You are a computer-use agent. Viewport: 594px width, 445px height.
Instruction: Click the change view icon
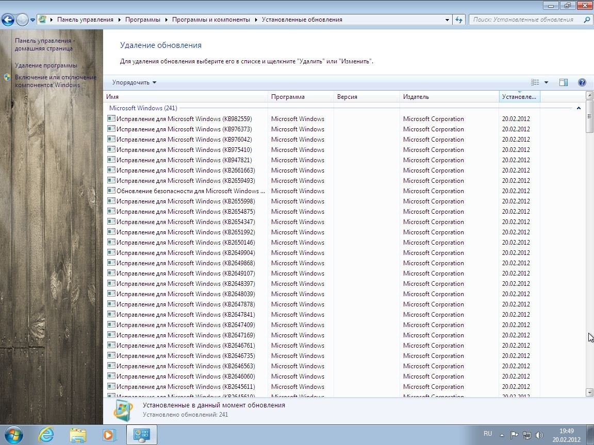pos(535,82)
